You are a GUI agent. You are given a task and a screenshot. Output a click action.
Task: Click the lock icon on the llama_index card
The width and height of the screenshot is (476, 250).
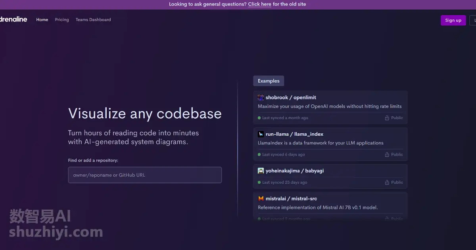387,154
